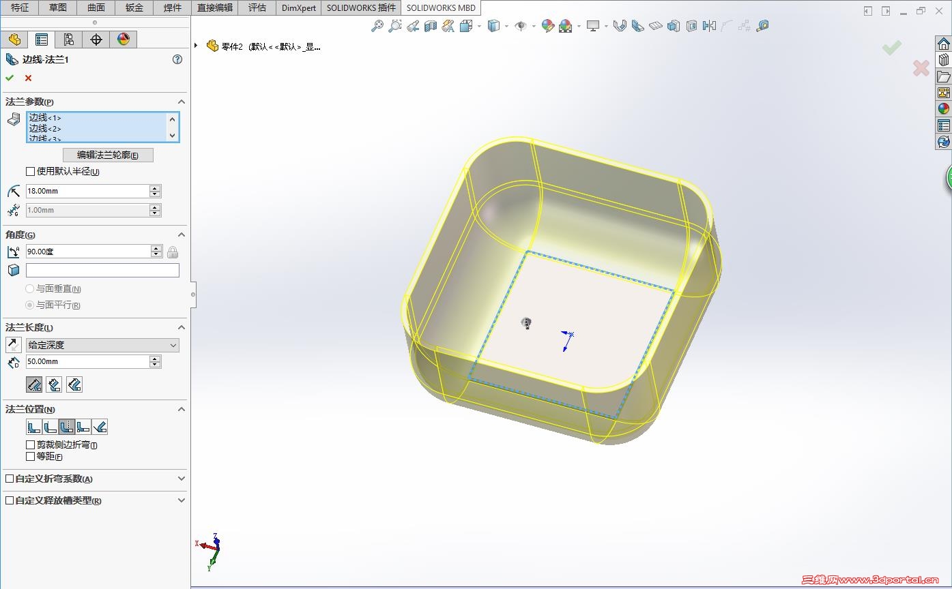Click the 50.00mm flange length field
This screenshot has width=952, height=589.
pos(87,361)
